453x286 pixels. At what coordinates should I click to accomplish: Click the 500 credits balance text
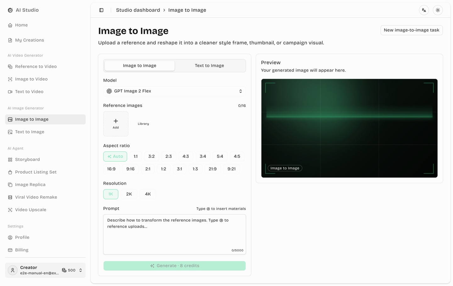pos(72,270)
